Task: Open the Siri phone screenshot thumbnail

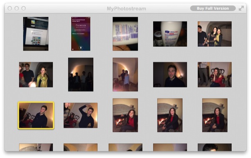Action: pyautogui.click(x=81, y=34)
